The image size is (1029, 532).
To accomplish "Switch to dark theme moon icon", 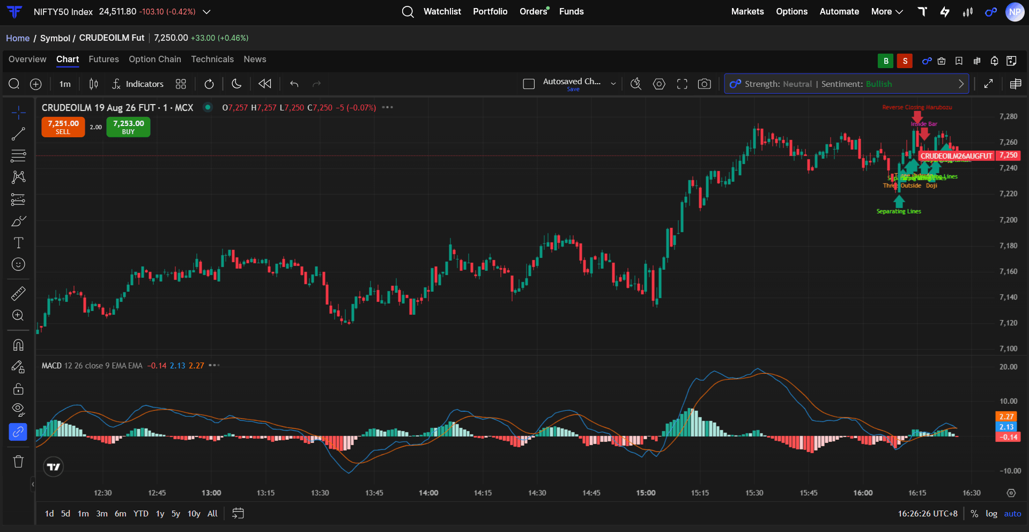I will 236,84.
